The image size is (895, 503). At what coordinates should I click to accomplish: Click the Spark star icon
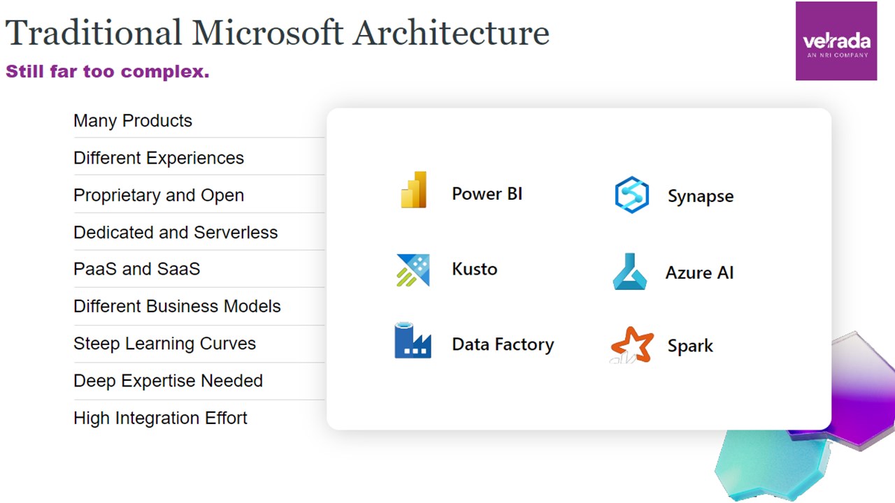632,344
